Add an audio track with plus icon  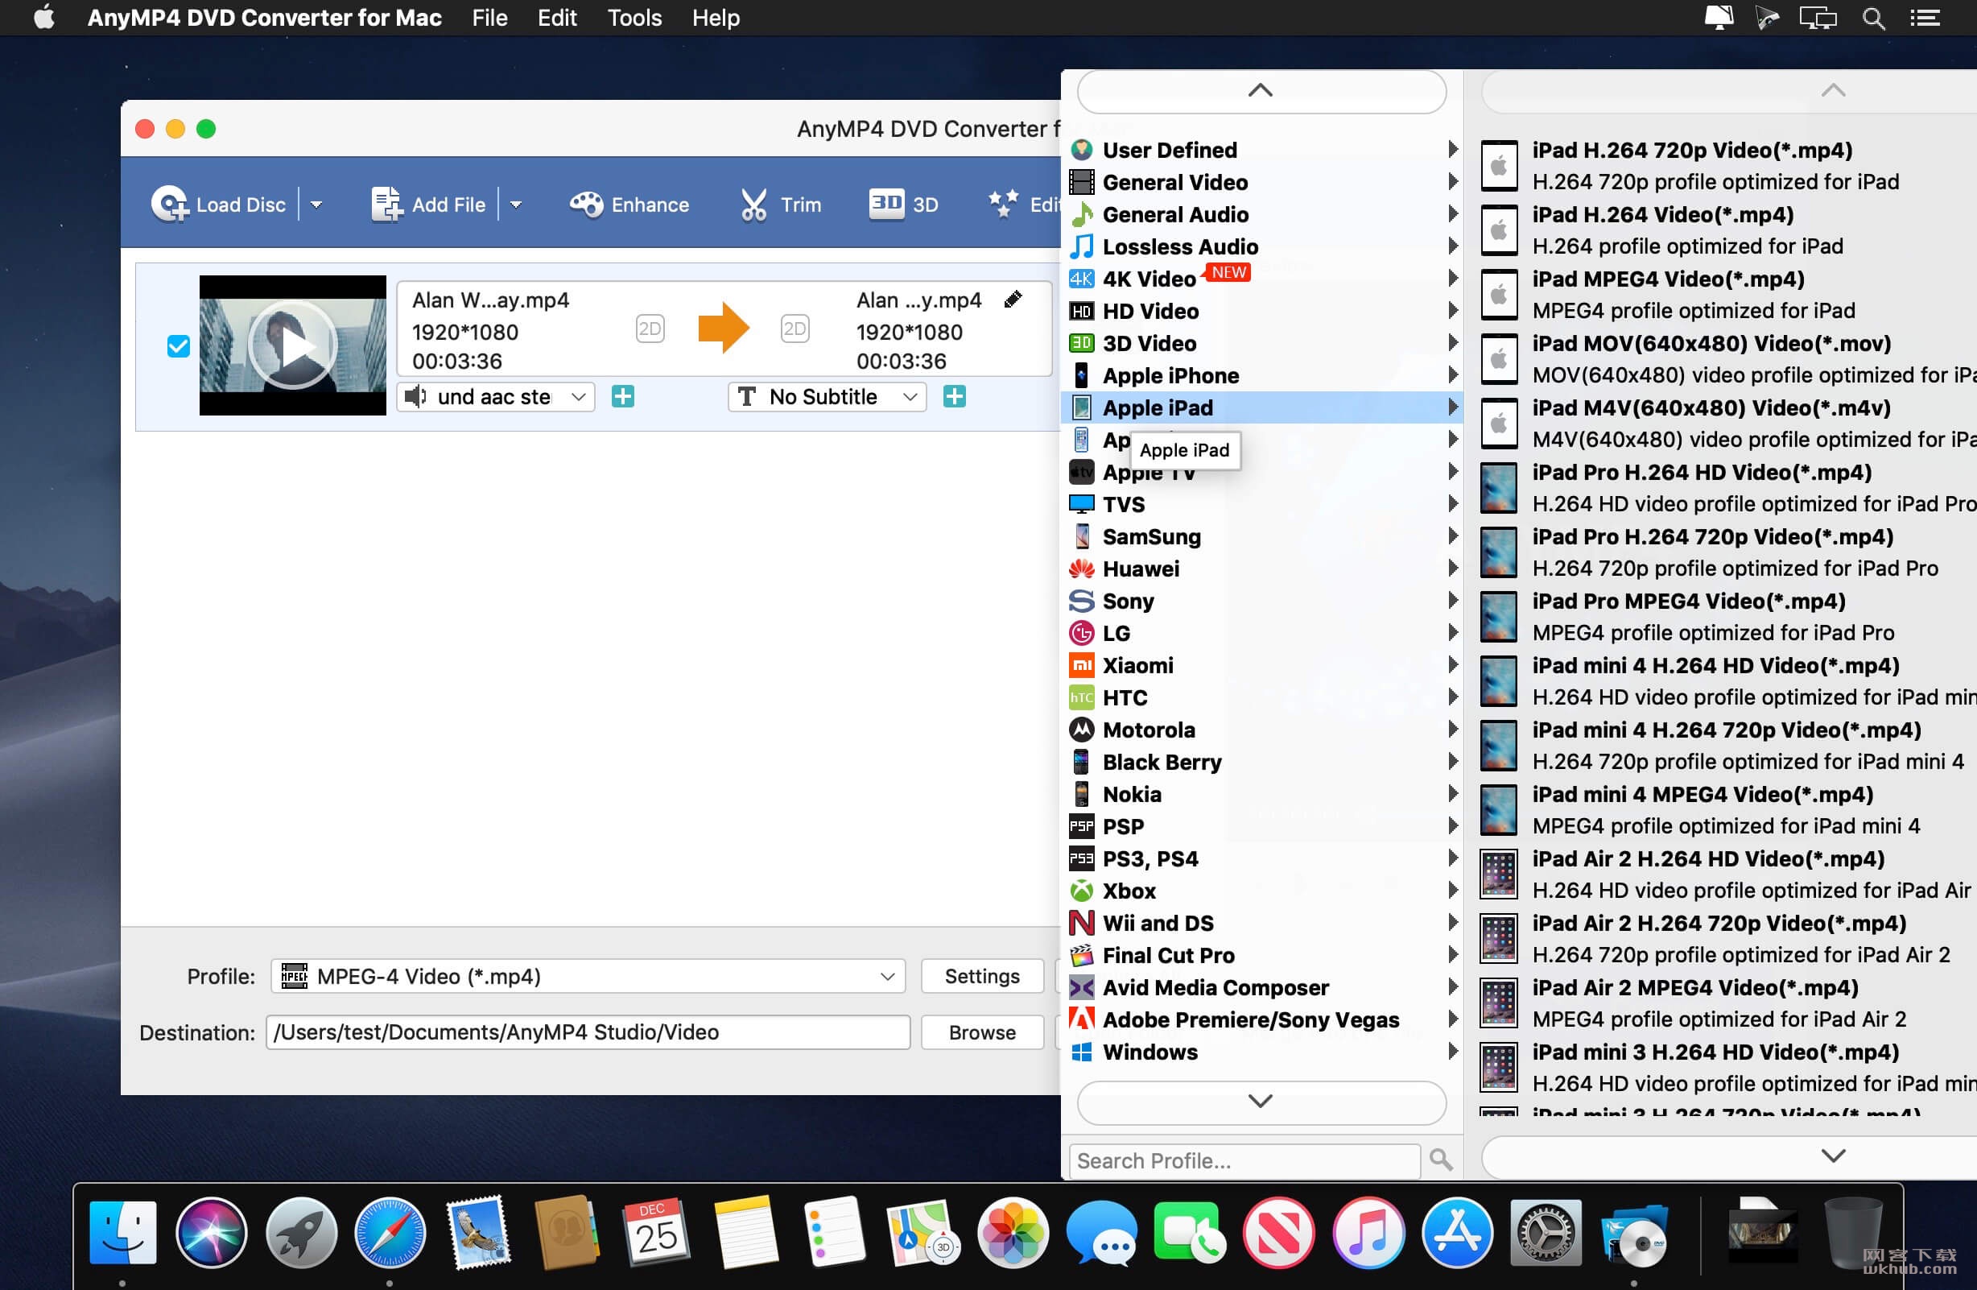623,396
